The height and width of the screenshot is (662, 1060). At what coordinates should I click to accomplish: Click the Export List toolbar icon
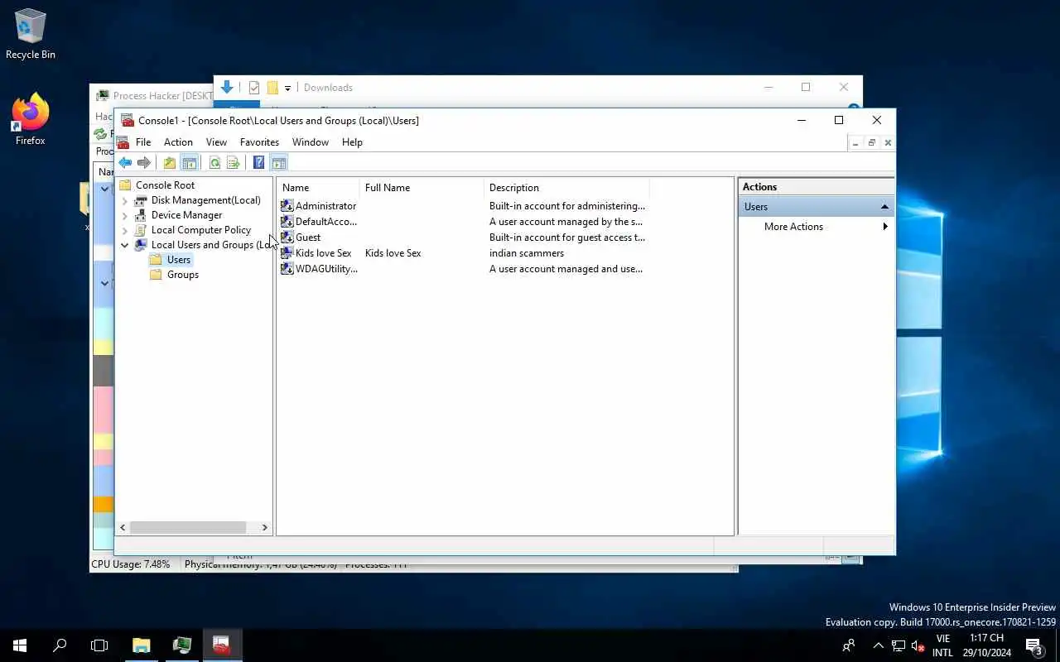tap(234, 163)
